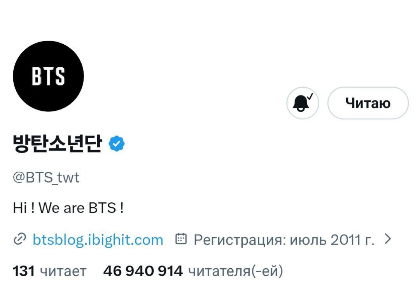Toggle the notification bell for this account

click(x=303, y=103)
